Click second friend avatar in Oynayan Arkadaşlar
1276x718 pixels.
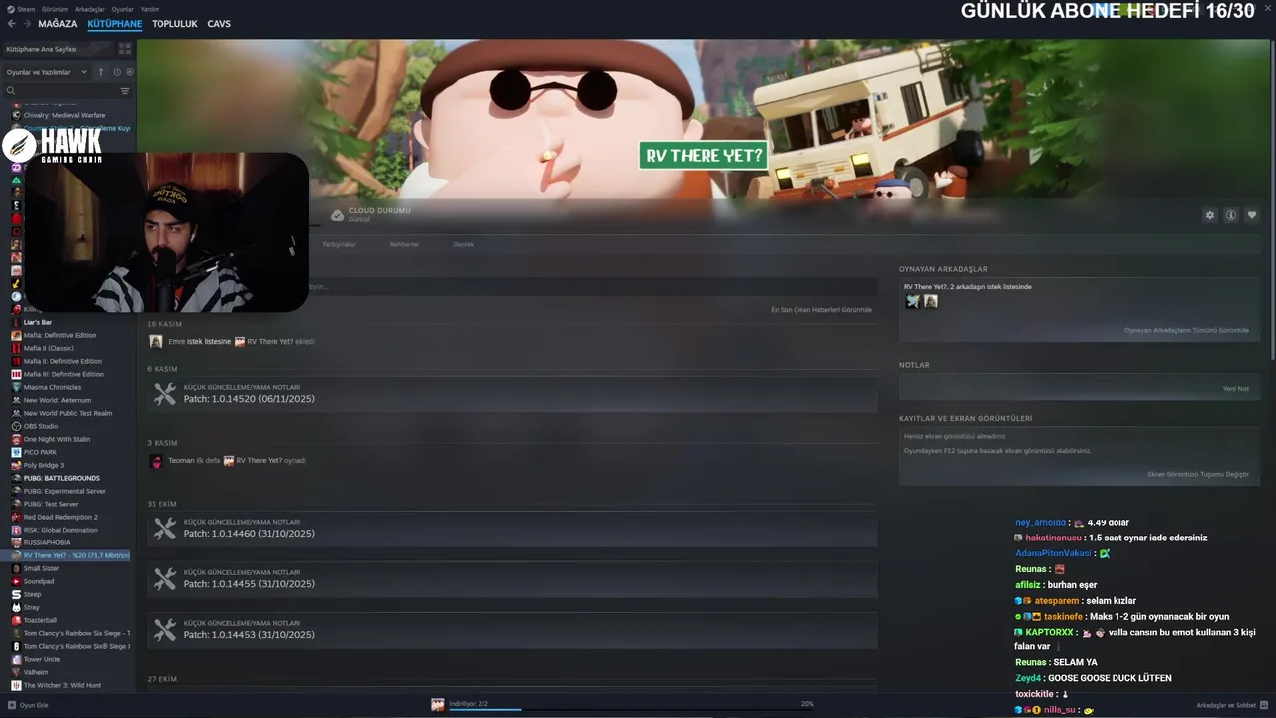click(930, 301)
